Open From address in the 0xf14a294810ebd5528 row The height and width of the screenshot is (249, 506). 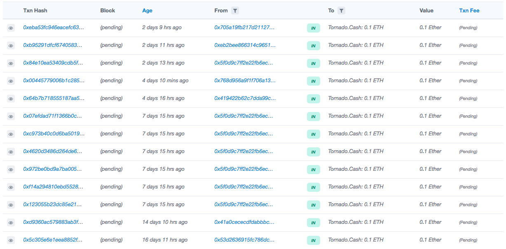[244, 187]
